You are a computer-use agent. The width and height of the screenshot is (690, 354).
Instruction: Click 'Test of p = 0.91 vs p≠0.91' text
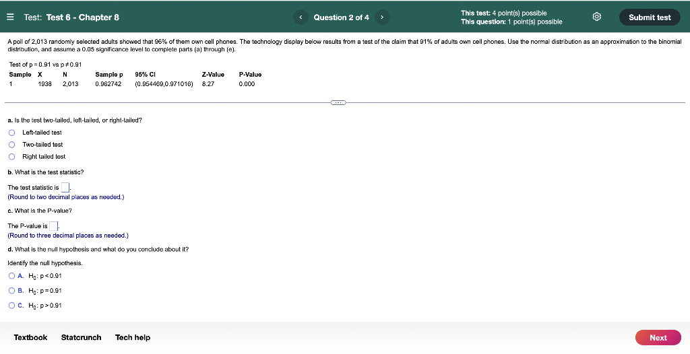pyautogui.click(x=45, y=65)
